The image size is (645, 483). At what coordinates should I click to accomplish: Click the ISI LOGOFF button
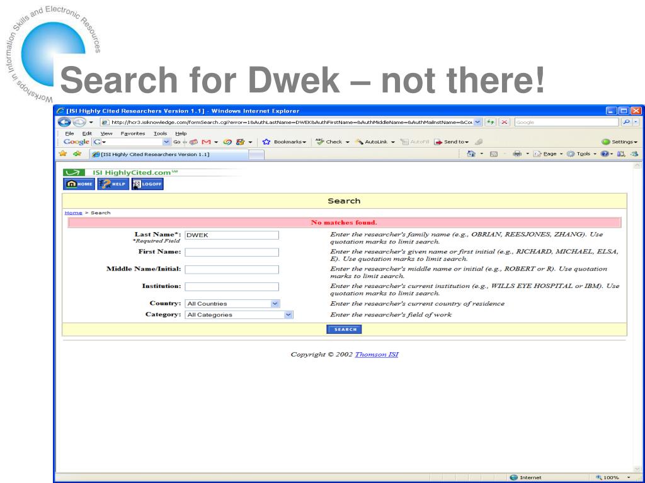(147, 184)
